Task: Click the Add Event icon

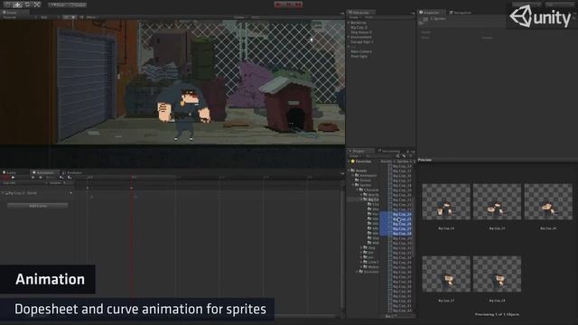Action: pyautogui.click(x=70, y=178)
